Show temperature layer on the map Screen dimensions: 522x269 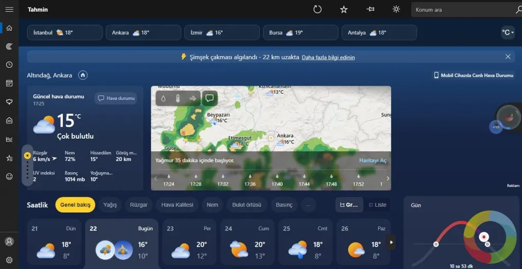(x=178, y=98)
